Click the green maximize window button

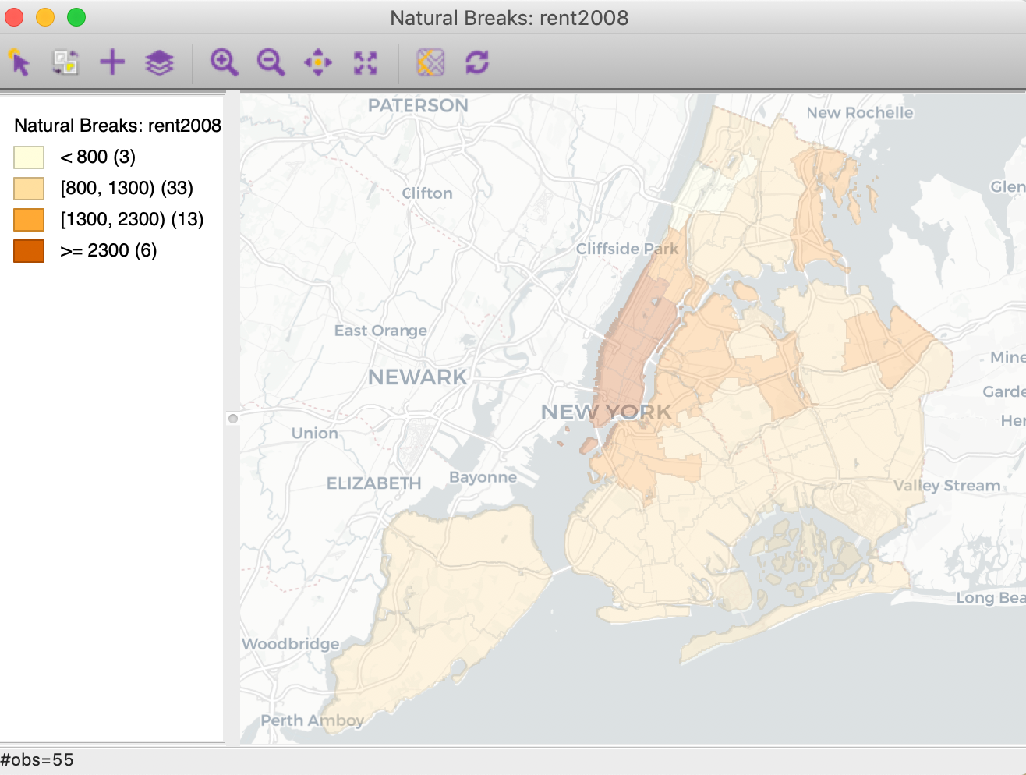pyautogui.click(x=76, y=17)
